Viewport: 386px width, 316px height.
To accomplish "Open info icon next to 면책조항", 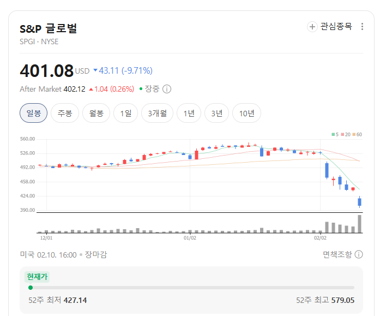I will pyautogui.click(x=359, y=254).
